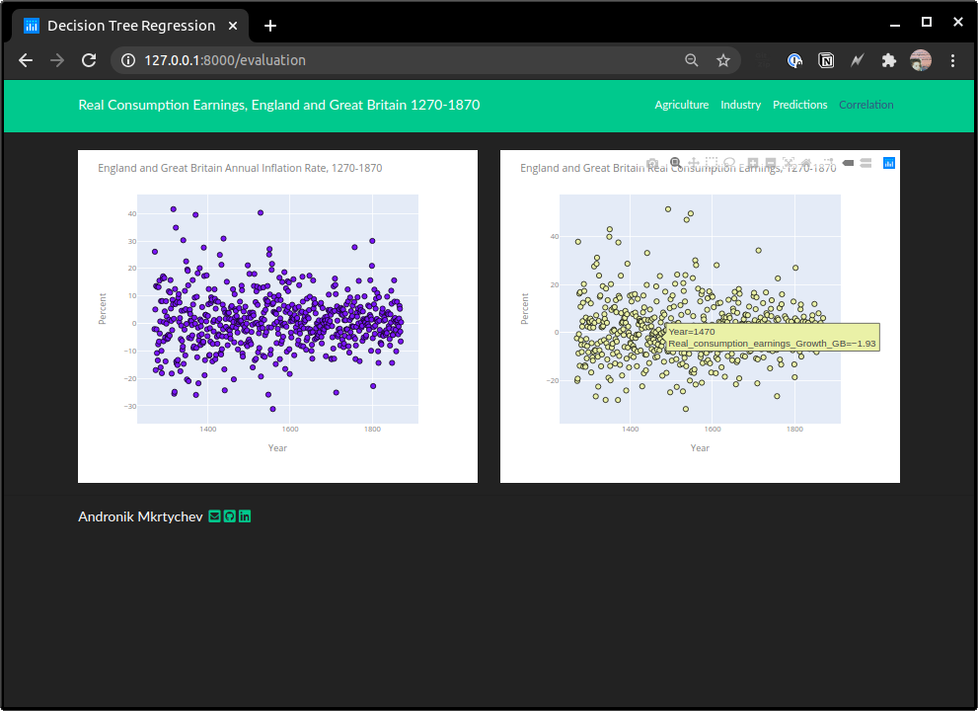This screenshot has height=711, width=978.
Task: Click the Real Consumption Earnings site title
Action: 279,105
